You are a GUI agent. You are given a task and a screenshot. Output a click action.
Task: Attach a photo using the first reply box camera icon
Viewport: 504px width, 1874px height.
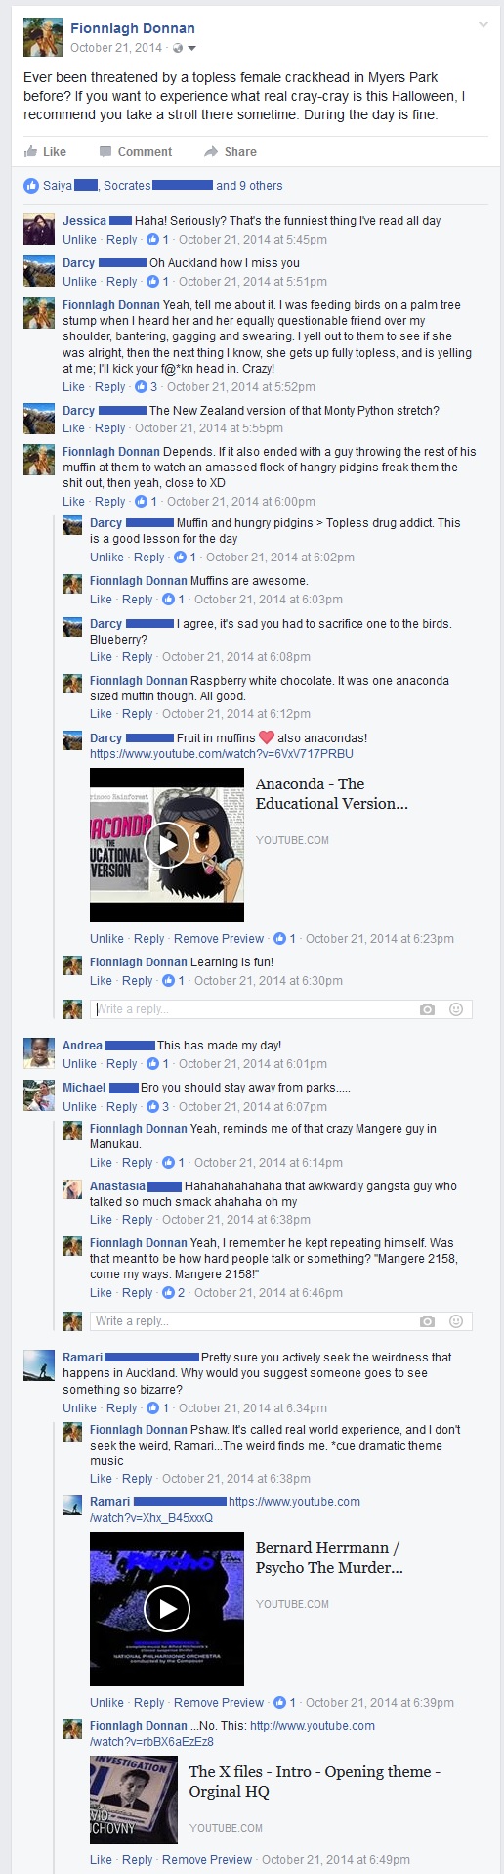click(427, 1009)
